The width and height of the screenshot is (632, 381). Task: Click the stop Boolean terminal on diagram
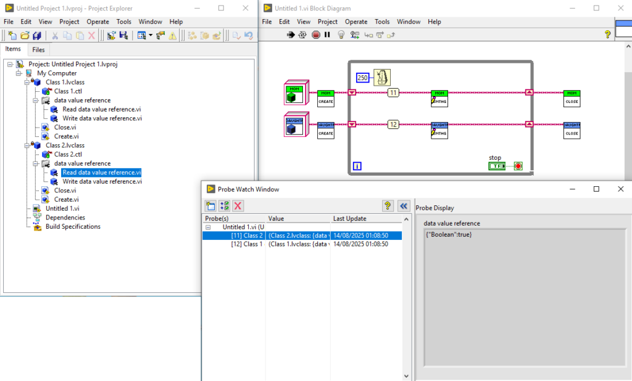tap(497, 166)
